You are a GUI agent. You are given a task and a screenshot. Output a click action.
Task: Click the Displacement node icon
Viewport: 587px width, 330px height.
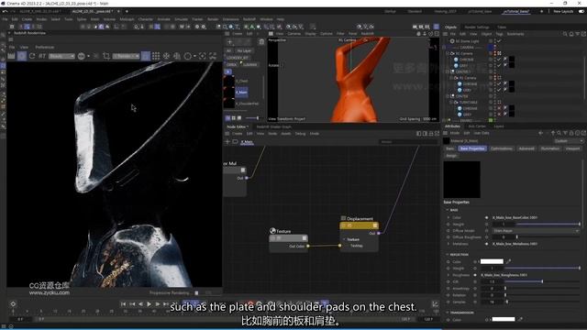(x=343, y=218)
